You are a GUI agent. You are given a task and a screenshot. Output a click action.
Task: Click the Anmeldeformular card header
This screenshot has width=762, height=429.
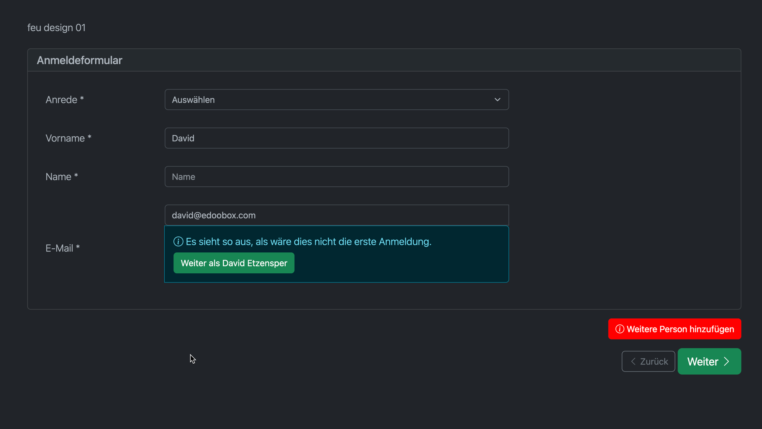coord(79,60)
